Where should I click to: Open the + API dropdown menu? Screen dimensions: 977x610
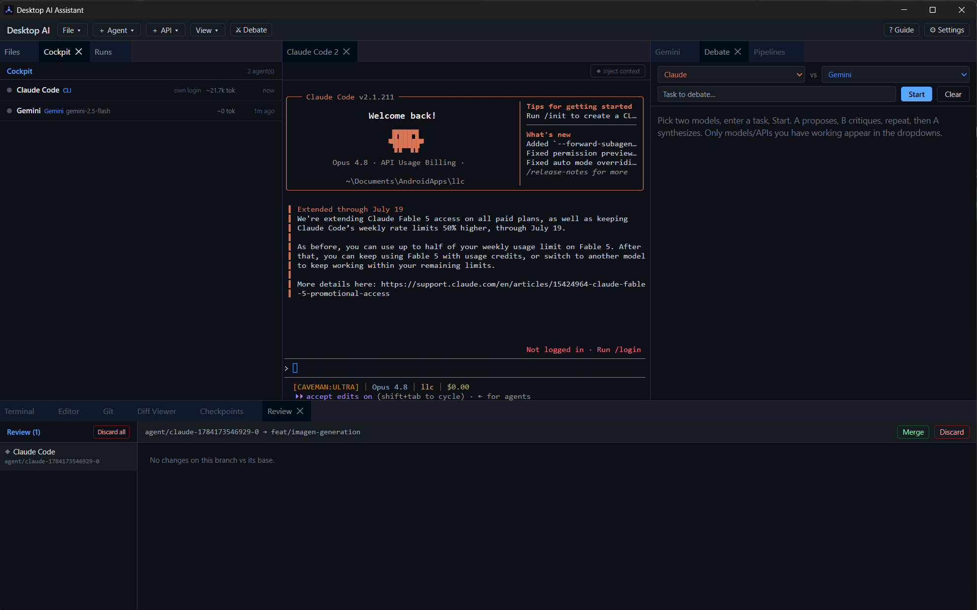[x=166, y=30]
